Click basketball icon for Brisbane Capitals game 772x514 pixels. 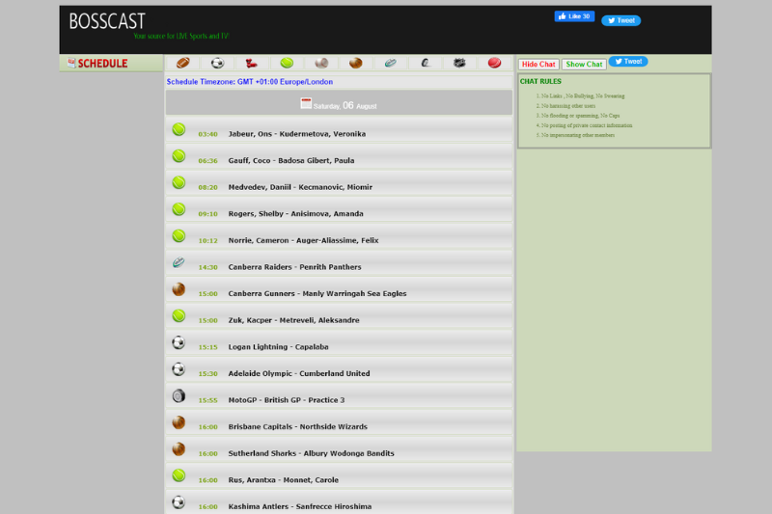pyautogui.click(x=179, y=422)
